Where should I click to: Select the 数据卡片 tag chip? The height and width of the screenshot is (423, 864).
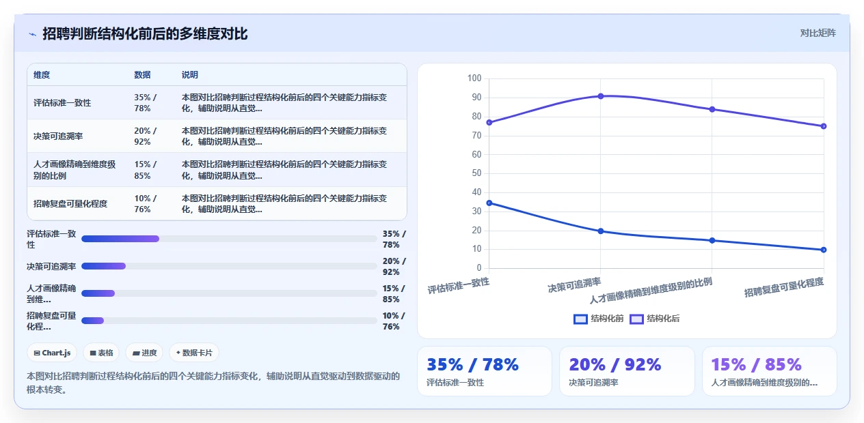coord(194,353)
